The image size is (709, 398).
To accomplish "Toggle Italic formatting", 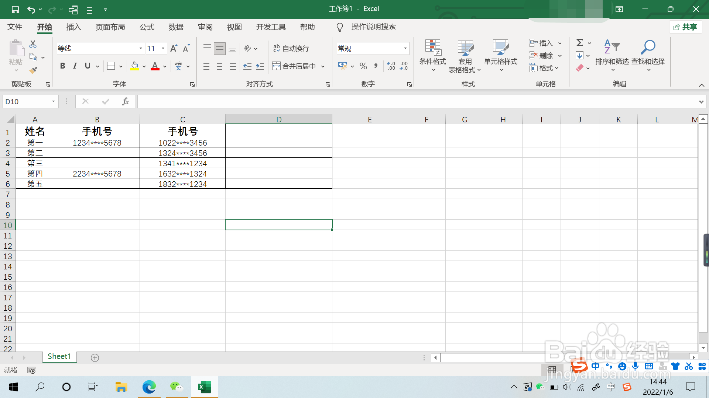I will click(75, 66).
